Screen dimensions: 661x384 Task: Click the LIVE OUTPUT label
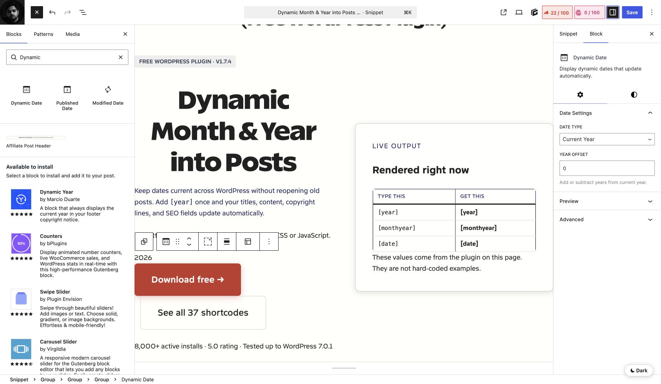pos(397,146)
